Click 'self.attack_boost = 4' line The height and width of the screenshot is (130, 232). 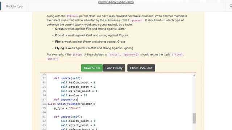78,125
